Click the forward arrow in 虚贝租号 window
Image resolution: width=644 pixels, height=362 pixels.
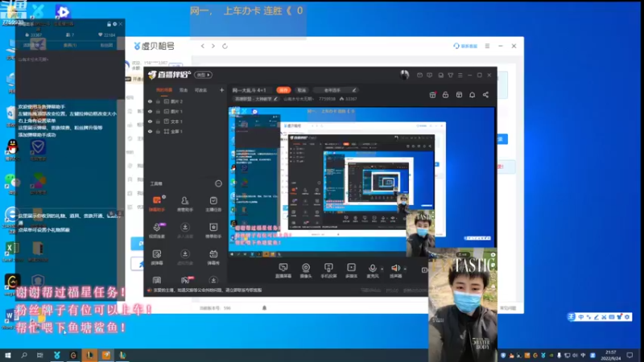coord(213,46)
